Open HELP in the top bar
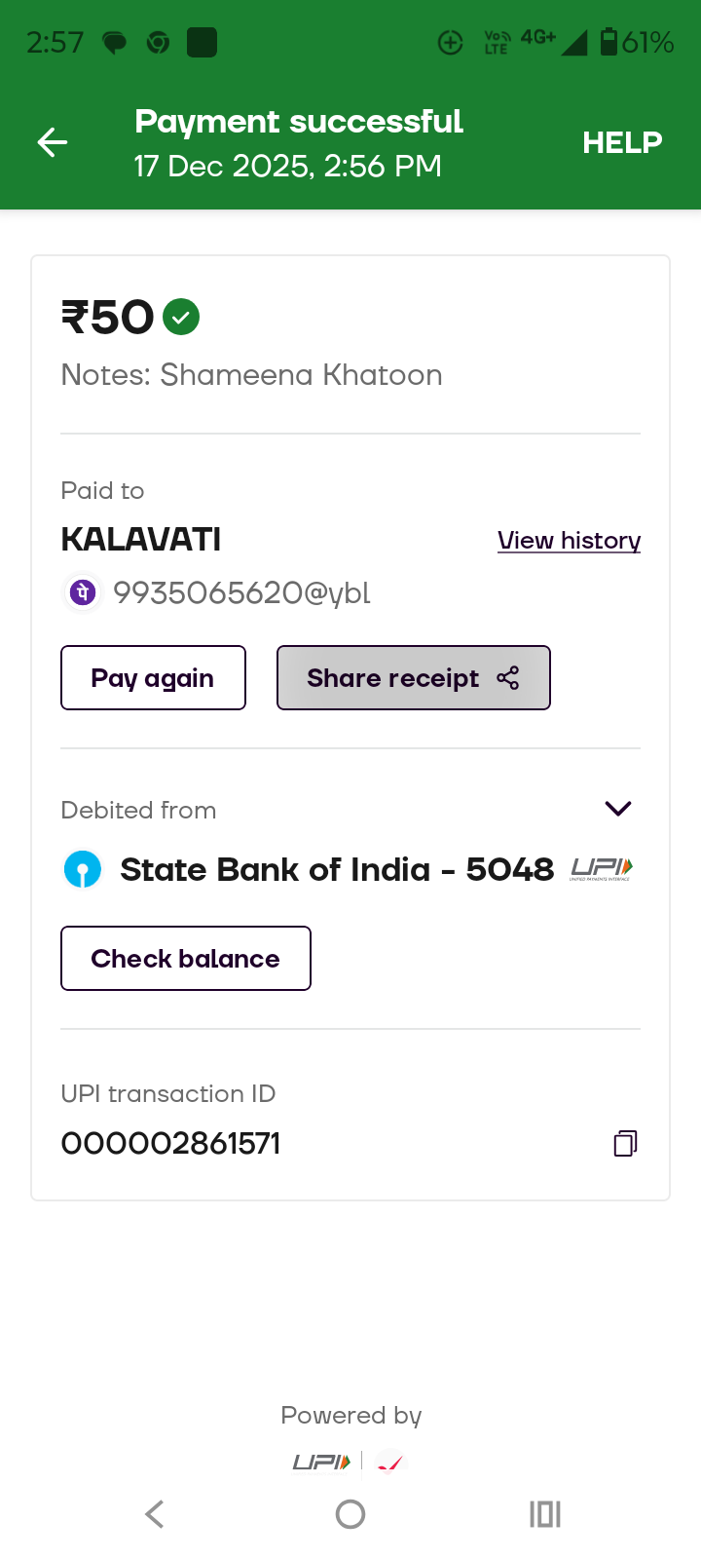This screenshot has width=701, height=1559. pos(622,142)
